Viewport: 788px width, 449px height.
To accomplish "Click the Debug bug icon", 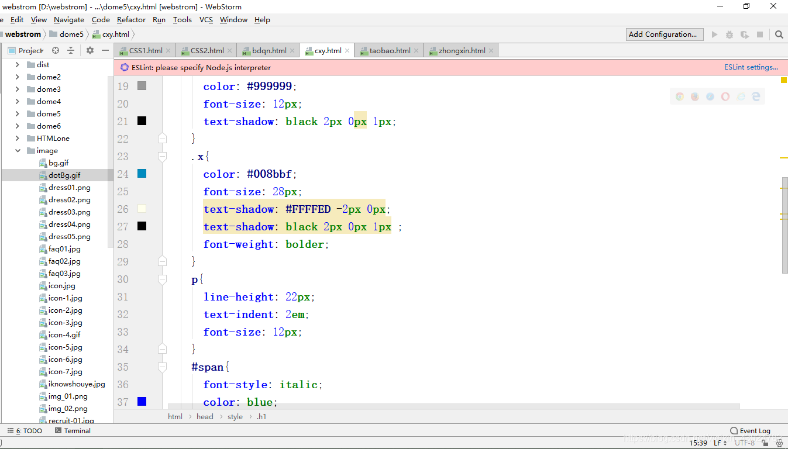I will (729, 34).
